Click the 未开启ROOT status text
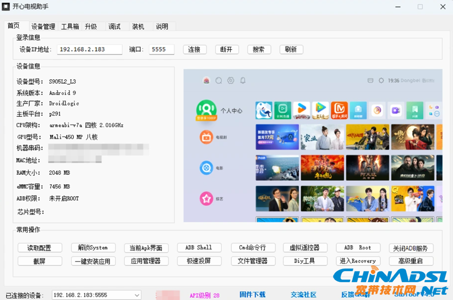Image resolution: width=453 pixels, height=300 pixels. pos(64,198)
